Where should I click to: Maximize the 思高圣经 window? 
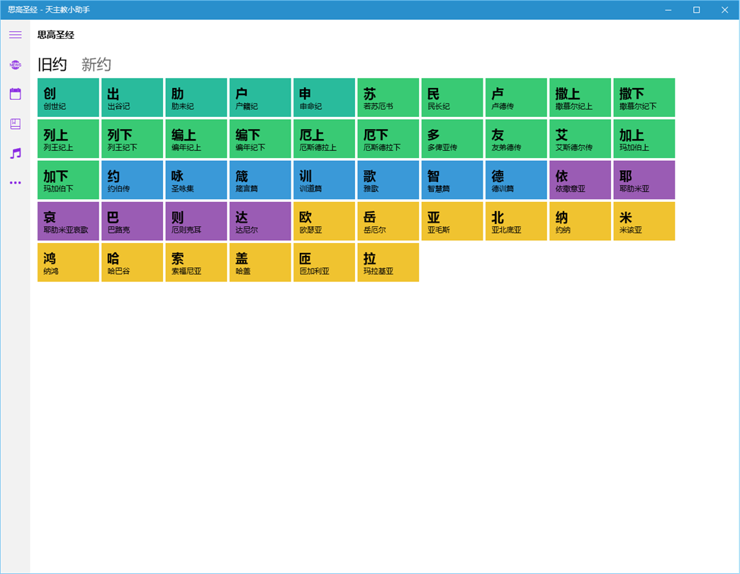coord(696,10)
